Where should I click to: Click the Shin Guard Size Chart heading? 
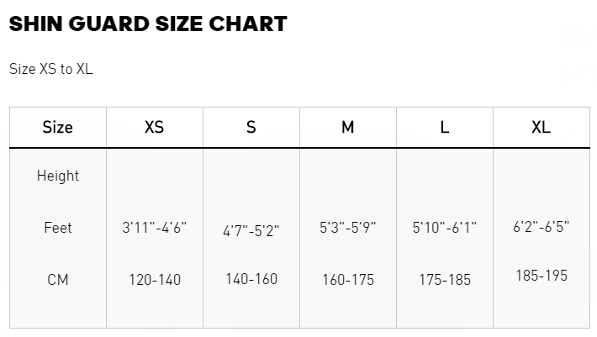pyautogui.click(x=148, y=24)
